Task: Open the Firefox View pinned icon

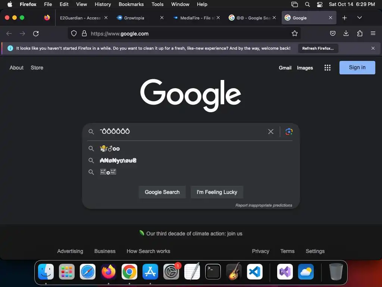Action: pos(47,18)
